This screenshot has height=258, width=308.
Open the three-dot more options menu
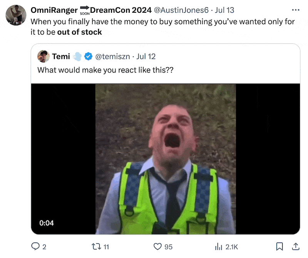296,10
